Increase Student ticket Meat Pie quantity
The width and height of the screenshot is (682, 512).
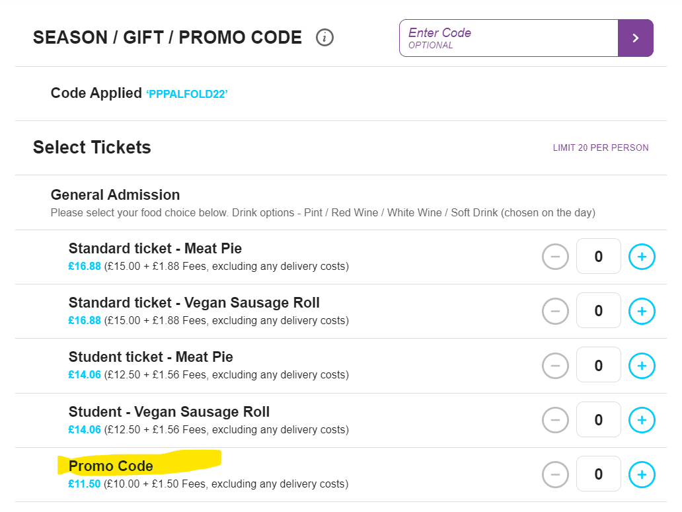pos(642,366)
